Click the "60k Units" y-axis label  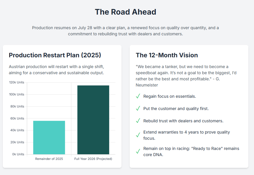pyautogui.click(x=17, y=118)
